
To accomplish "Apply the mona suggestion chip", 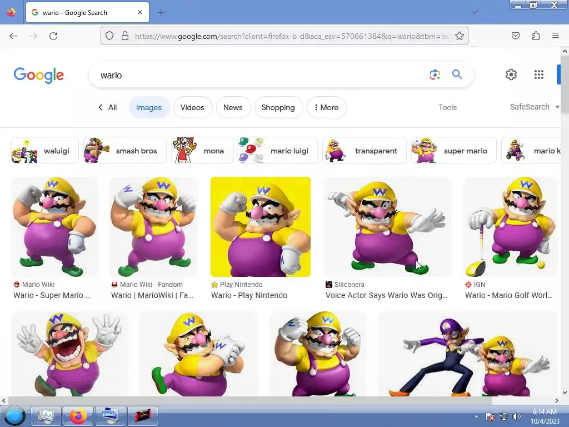I will [202, 150].
